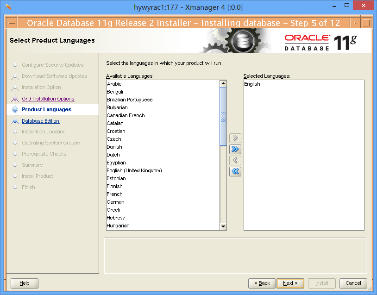Select Bengali in Available Languages

[163, 92]
